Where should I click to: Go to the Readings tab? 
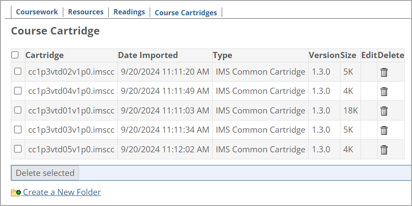point(129,12)
